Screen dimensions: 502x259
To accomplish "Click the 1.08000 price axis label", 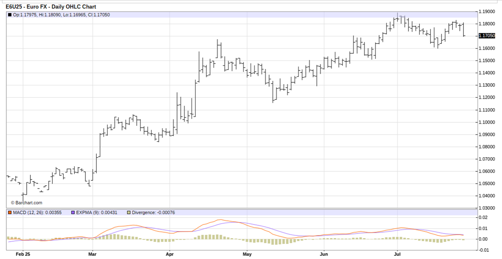I will (x=487, y=147).
